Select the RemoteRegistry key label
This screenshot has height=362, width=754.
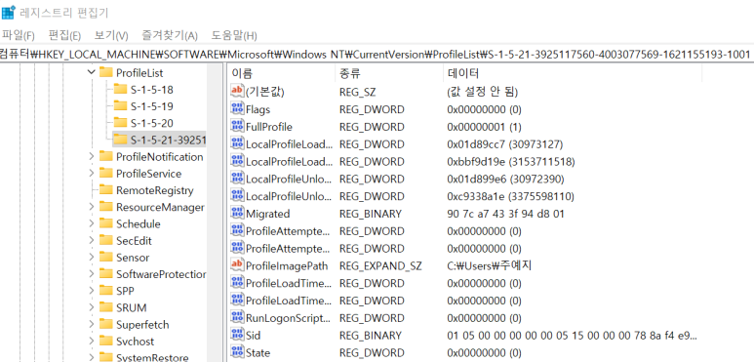155,190
